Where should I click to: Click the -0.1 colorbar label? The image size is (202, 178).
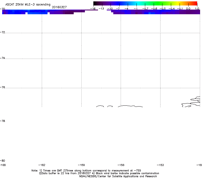[180, 9]
